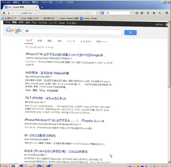This screenshot has height=167, width=171.
Task: Open 'TILT STORE - おちゃのこネット' result
Action: pyautogui.click(x=46, y=98)
